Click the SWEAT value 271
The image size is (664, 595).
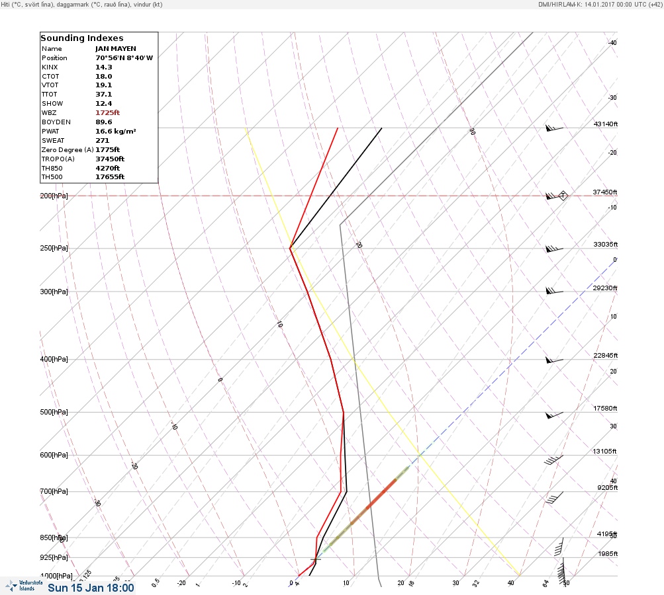pyautogui.click(x=102, y=140)
